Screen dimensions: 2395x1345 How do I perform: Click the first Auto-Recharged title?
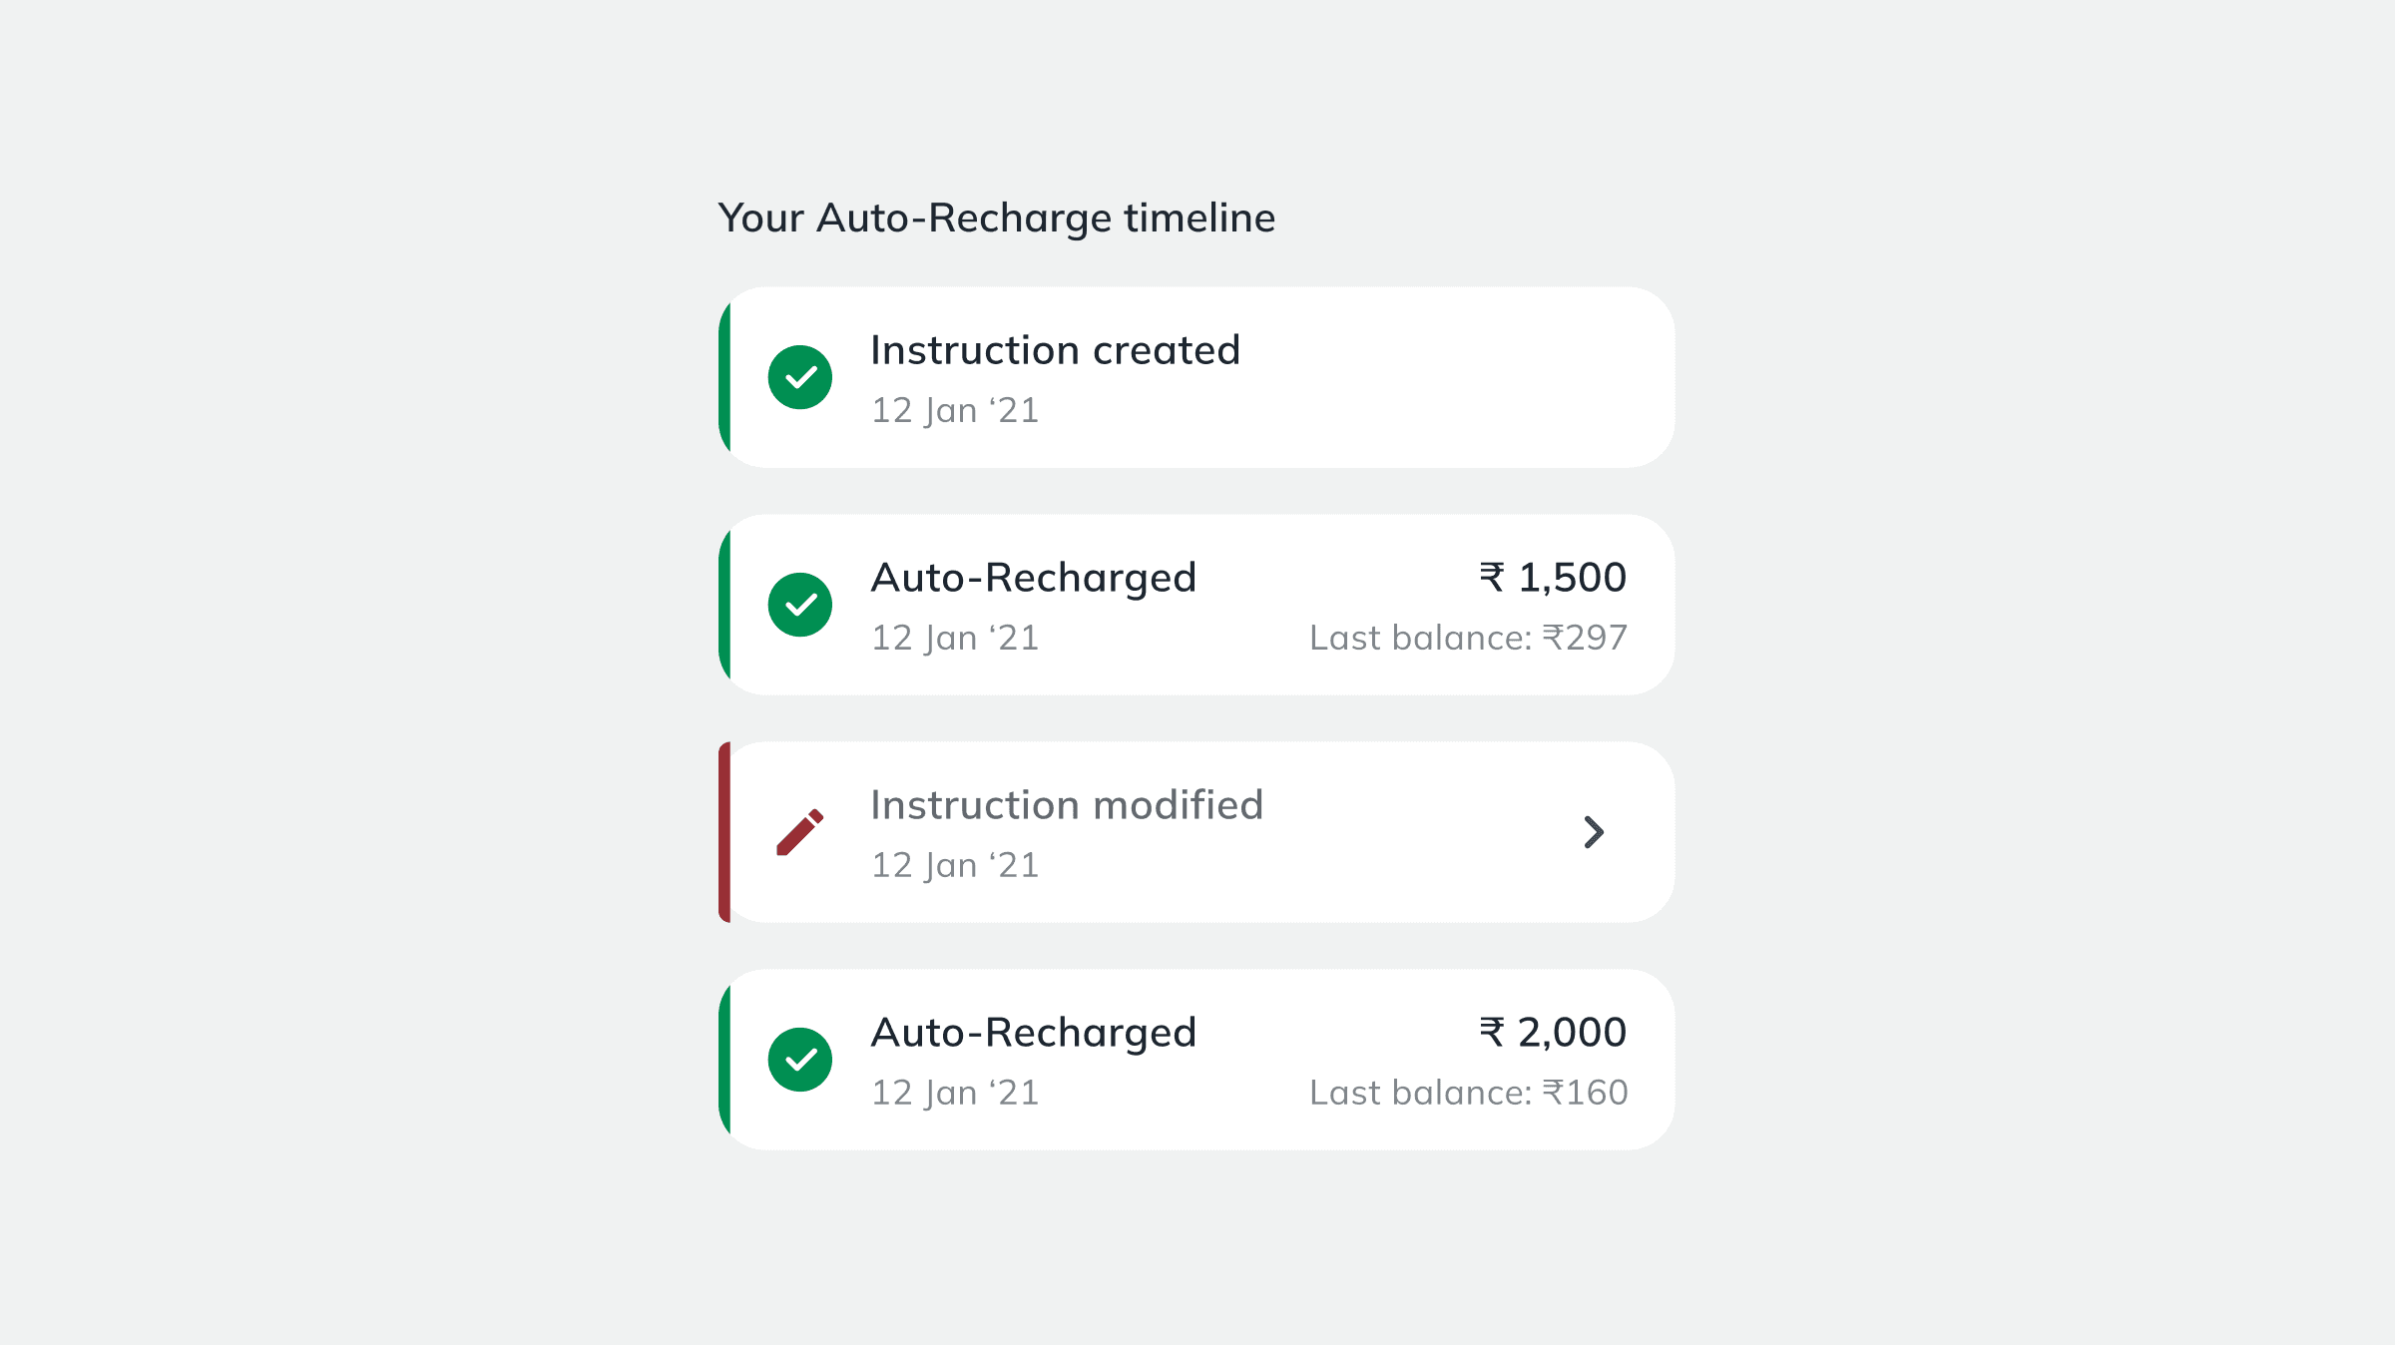pos(1033,578)
